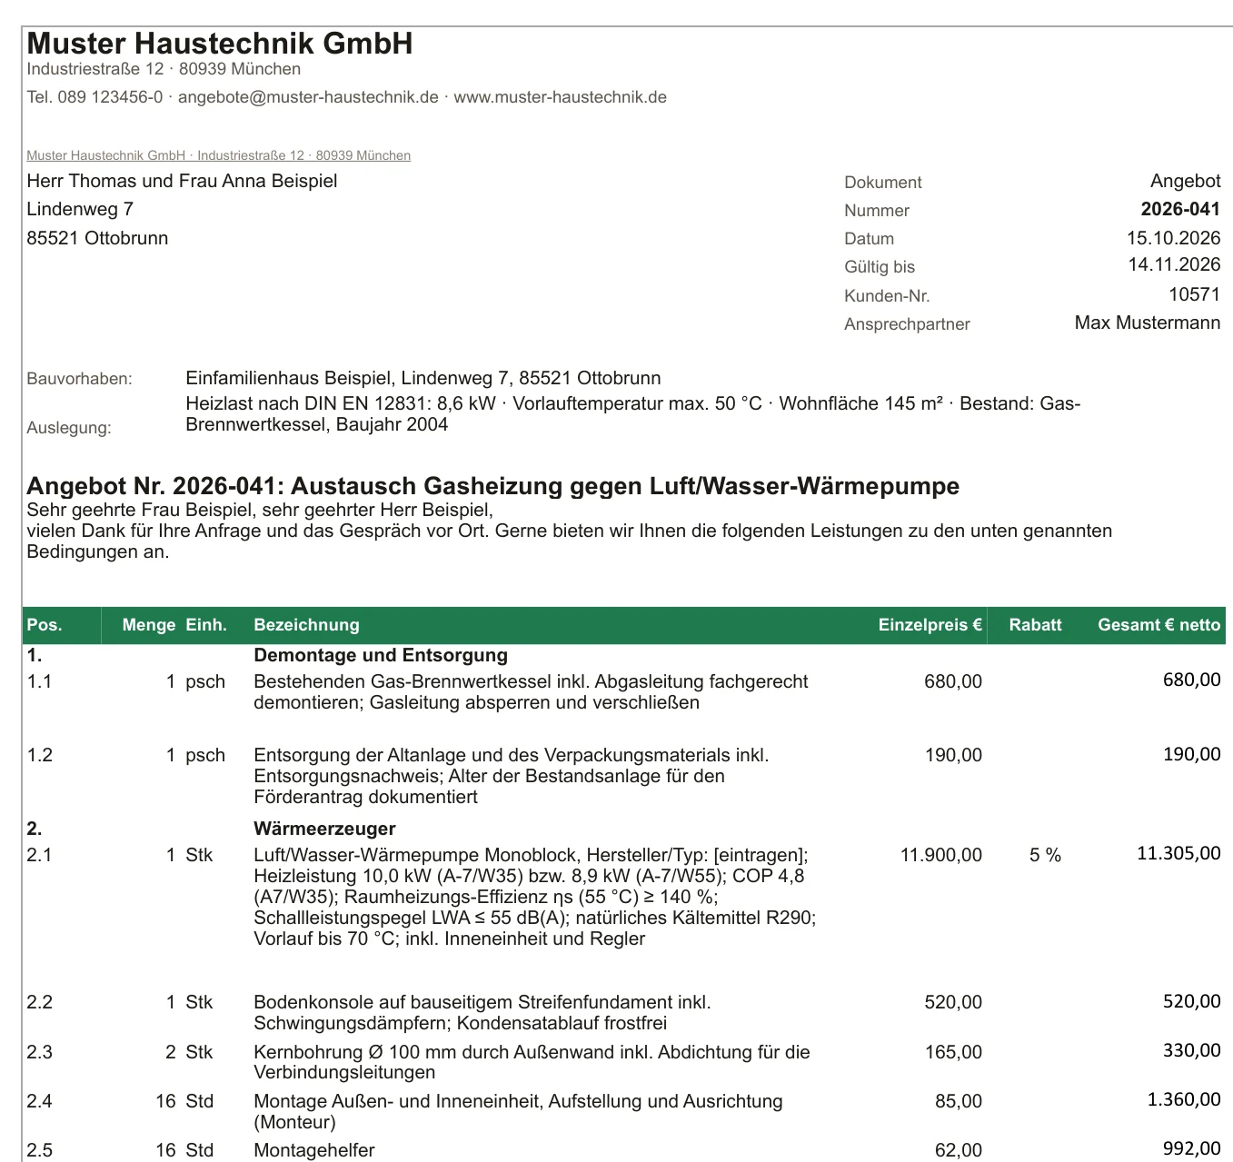
Task: Click the "5 %" discount in row 2.1
Action: pos(1045,855)
